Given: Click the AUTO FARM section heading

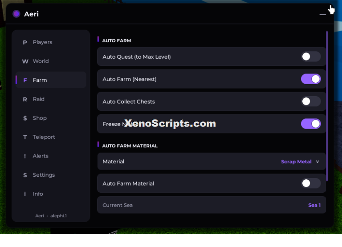Looking at the screenshot, I should [x=117, y=41].
